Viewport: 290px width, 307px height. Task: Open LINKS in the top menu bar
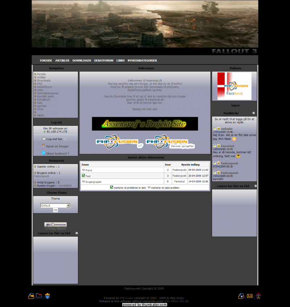tap(120, 61)
